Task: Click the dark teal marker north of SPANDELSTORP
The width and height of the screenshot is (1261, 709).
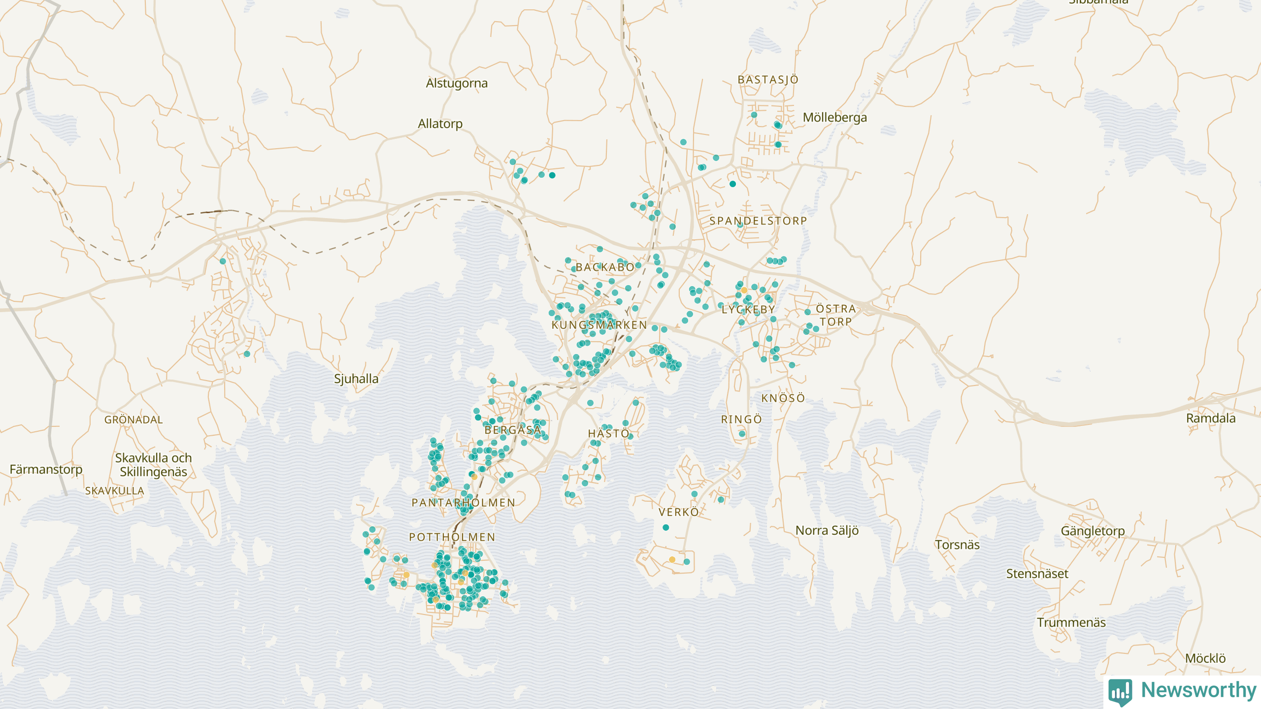Action: 732,184
